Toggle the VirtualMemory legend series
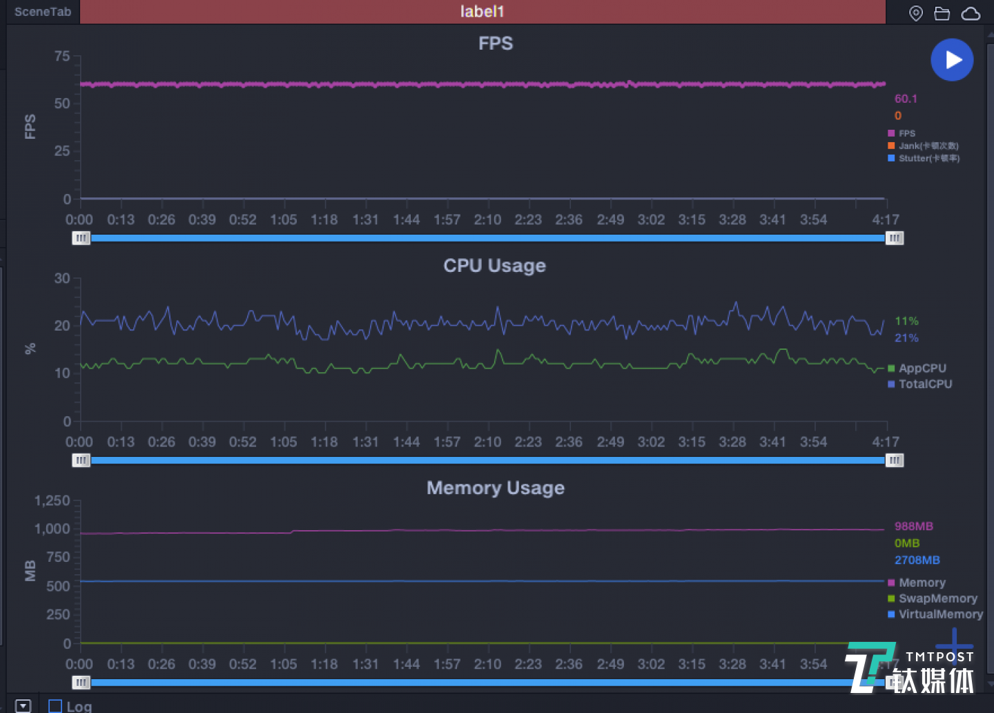 (x=935, y=614)
